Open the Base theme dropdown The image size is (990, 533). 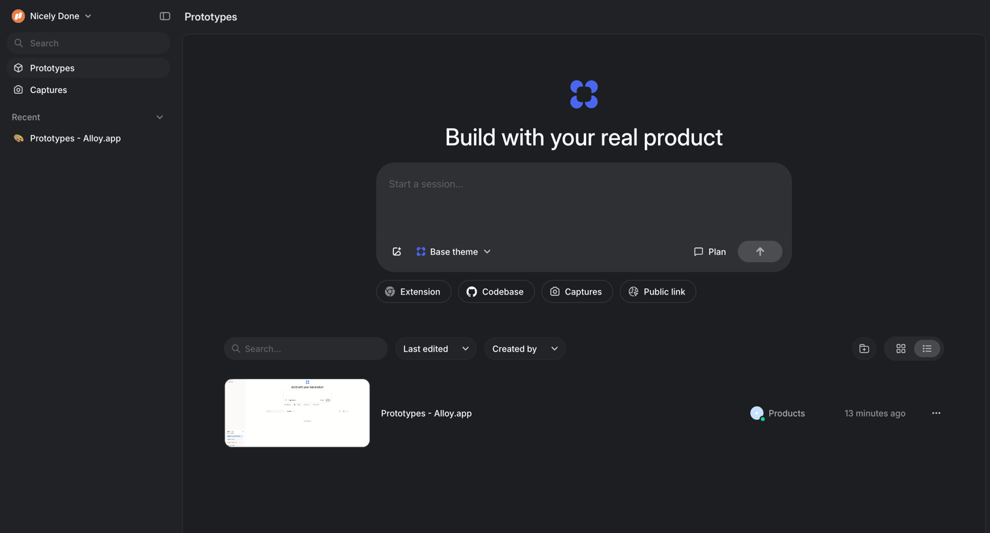454,251
